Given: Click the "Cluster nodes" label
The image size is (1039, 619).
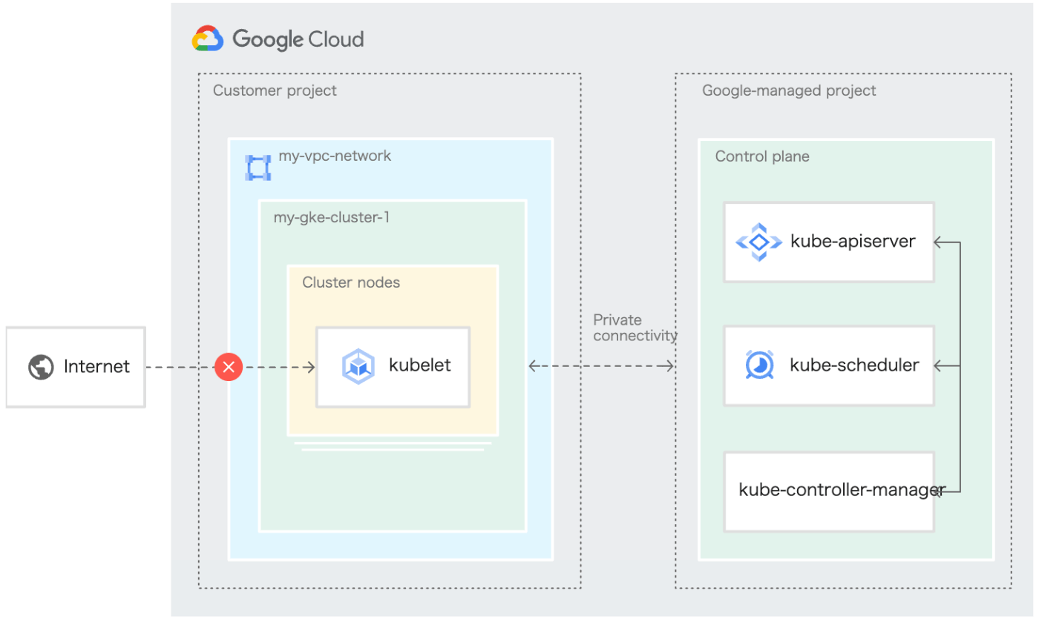Looking at the screenshot, I should 351,282.
